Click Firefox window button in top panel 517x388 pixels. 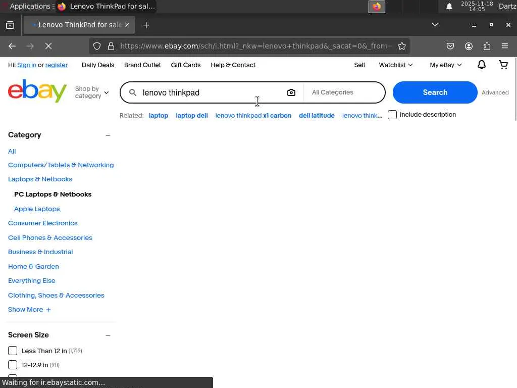tap(377, 7)
